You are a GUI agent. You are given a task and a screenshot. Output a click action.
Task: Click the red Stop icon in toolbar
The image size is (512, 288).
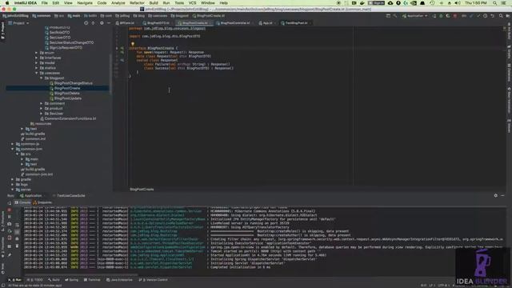click(455, 16)
